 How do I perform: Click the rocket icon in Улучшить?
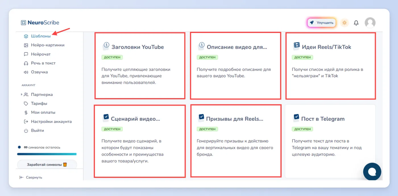point(312,23)
